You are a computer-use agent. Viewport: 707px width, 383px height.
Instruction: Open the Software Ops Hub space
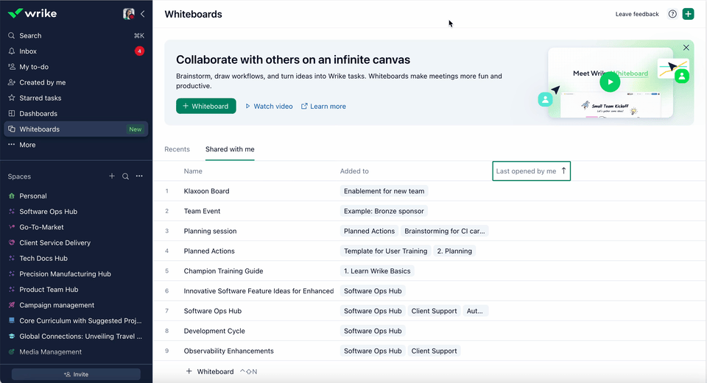pyautogui.click(x=48, y=212)
